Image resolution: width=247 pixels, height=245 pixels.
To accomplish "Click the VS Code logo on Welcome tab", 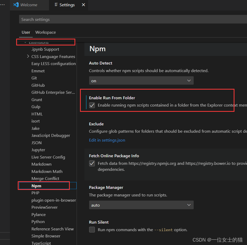I will click(16, 5).
